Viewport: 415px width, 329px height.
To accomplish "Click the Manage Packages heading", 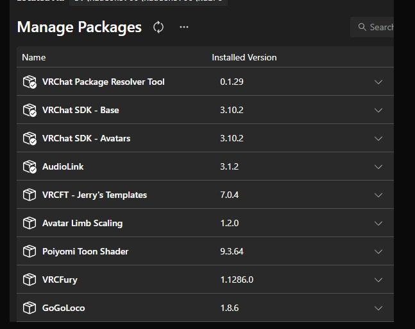I will point(79,28).
